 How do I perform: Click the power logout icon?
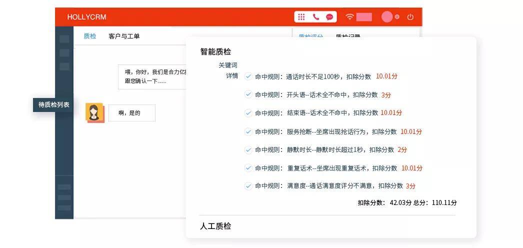410,17
